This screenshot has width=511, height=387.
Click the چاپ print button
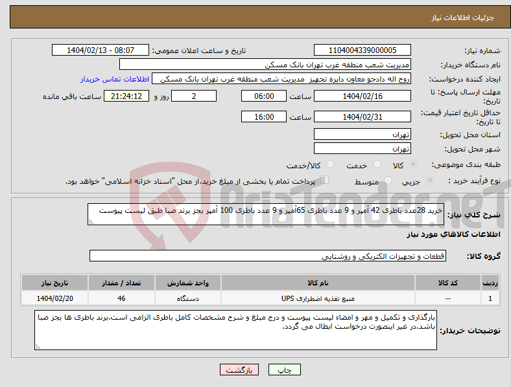pyautogui.click(x=285, y=370)
